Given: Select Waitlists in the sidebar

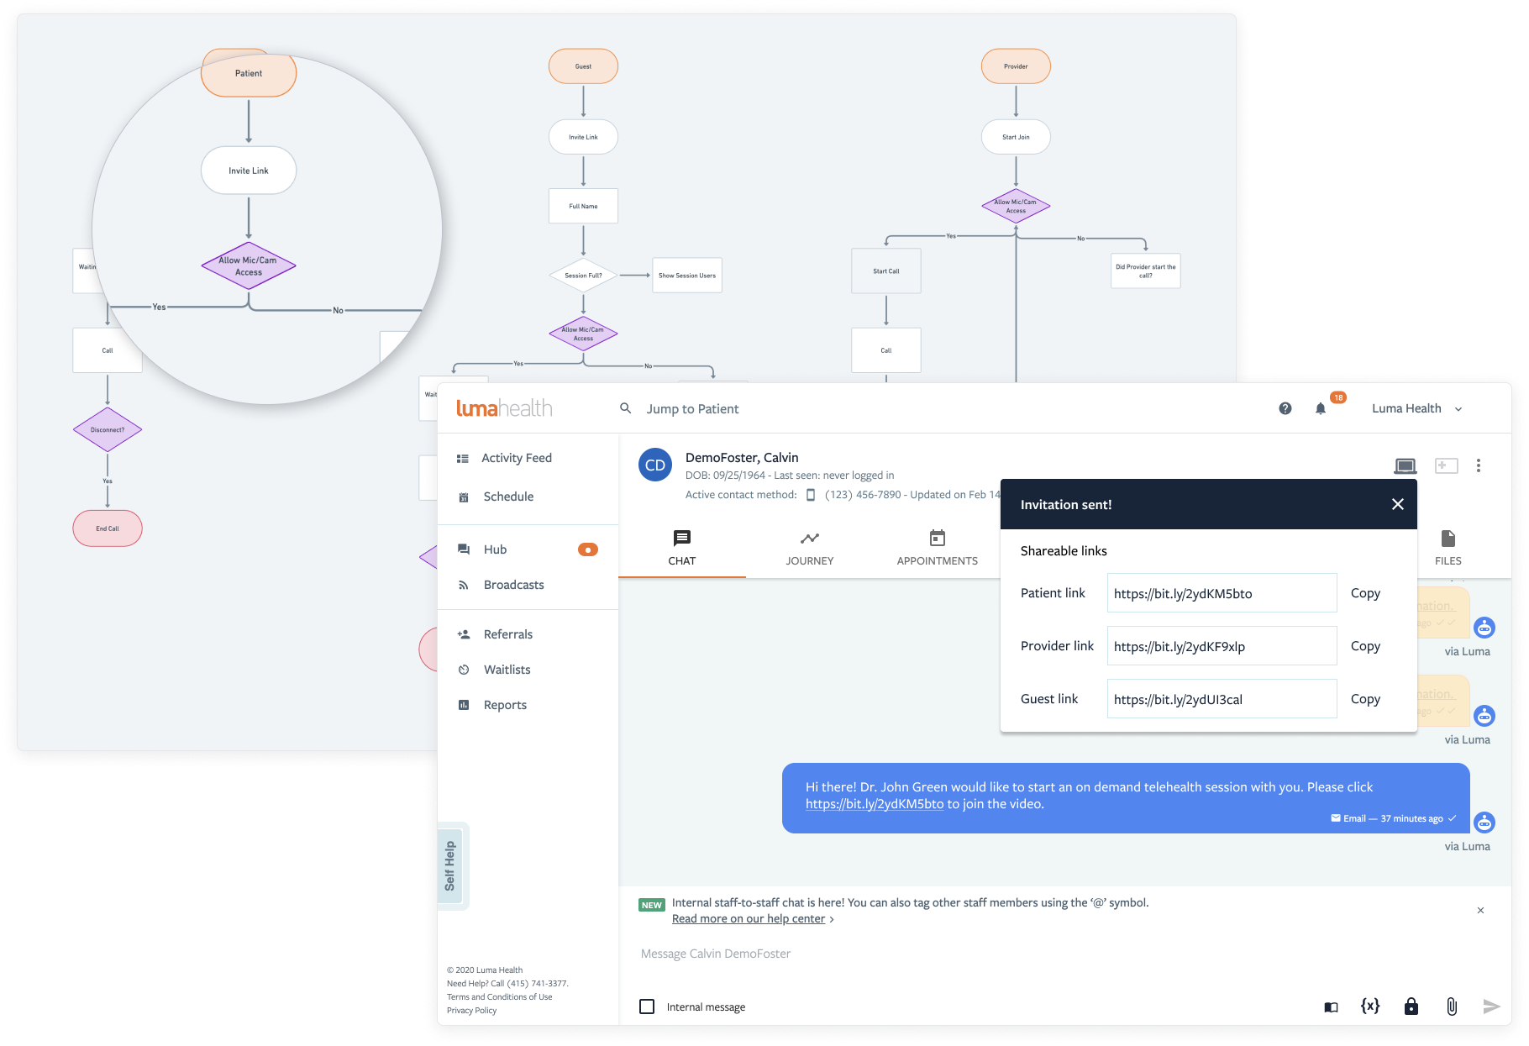Looking at the screenshot, I should (x=507, y=670).
